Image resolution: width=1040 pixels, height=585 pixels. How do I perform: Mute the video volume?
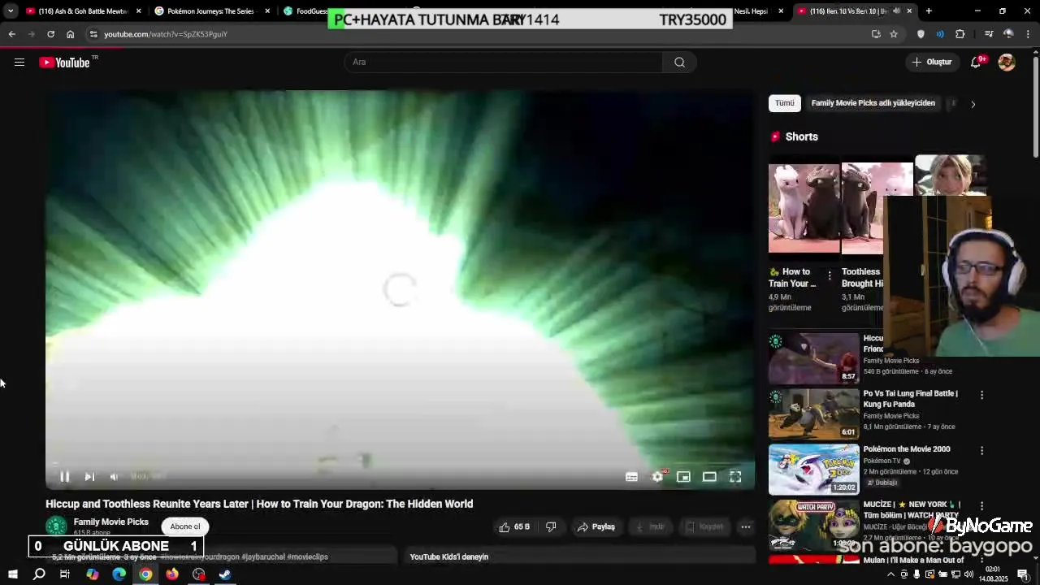pyautogui.click(x=115, y=477)
